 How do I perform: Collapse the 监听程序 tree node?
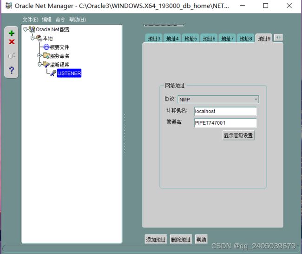(39, 64)
